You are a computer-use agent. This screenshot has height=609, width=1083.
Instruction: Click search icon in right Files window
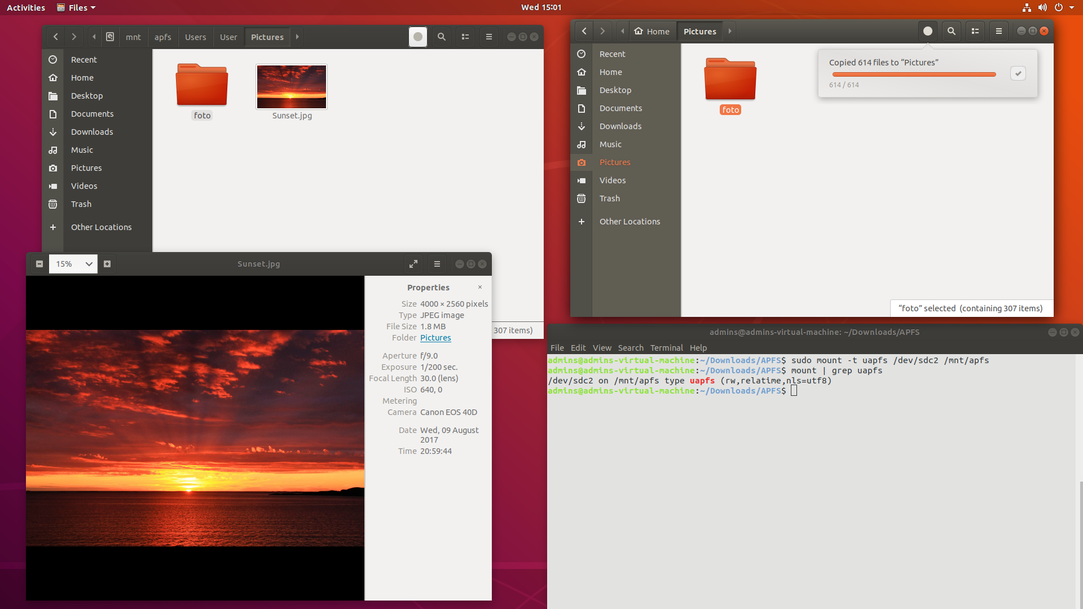tap(952, 31)
